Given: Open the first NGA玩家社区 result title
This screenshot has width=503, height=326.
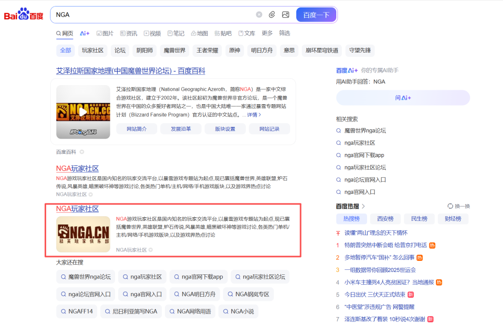Looking at the screenshot, I should (77, 168).
